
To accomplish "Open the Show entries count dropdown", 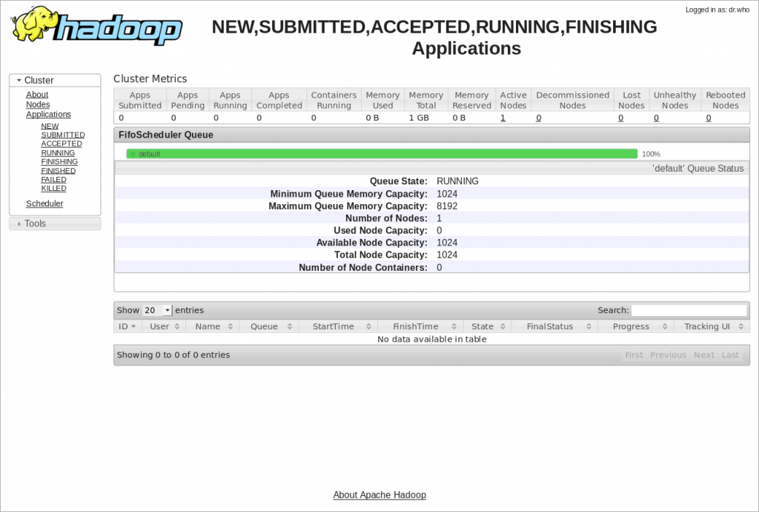I will 157,310.
